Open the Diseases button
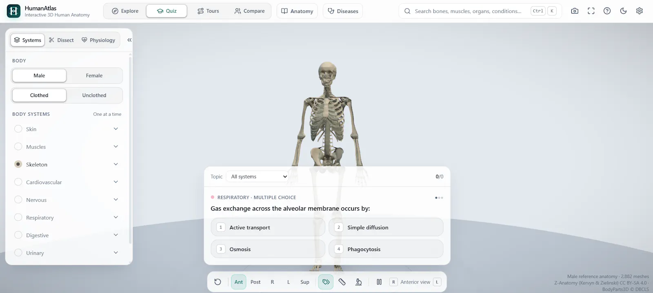Viewport: 653px width, 293px height. pos(343,11)
